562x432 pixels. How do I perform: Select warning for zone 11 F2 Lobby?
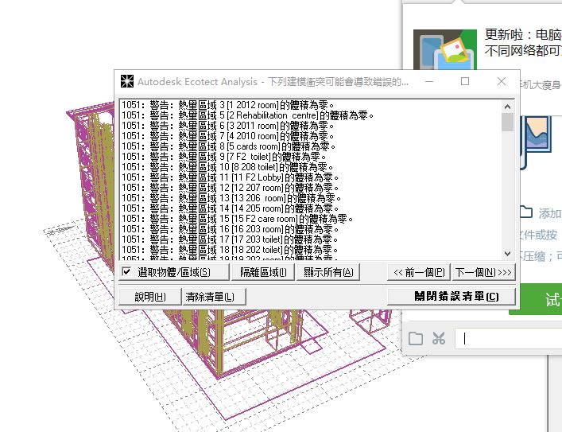coord(230,177)
